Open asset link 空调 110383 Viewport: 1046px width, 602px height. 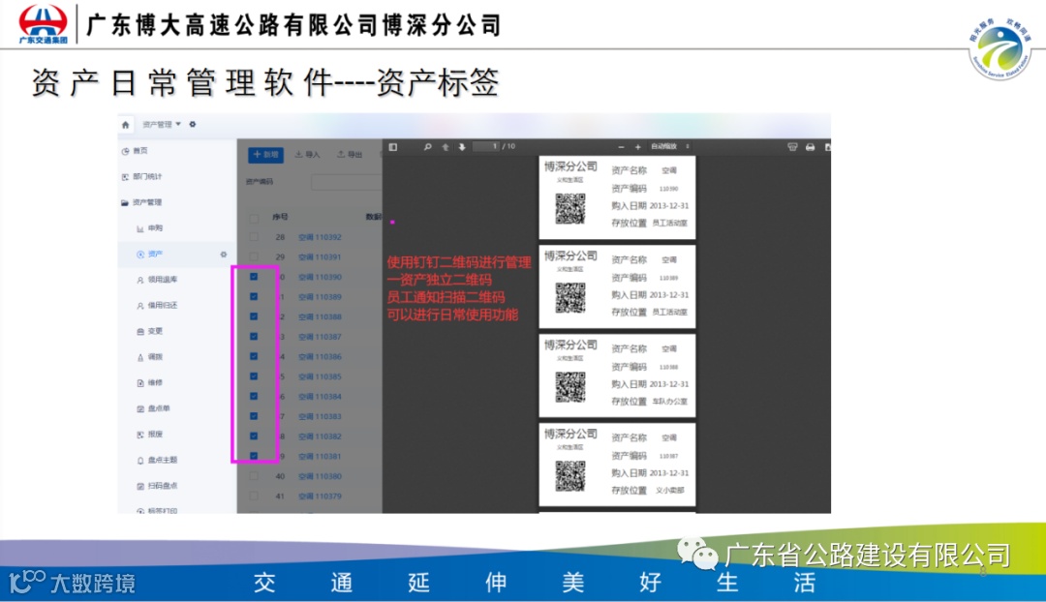[x=320, y=417]
